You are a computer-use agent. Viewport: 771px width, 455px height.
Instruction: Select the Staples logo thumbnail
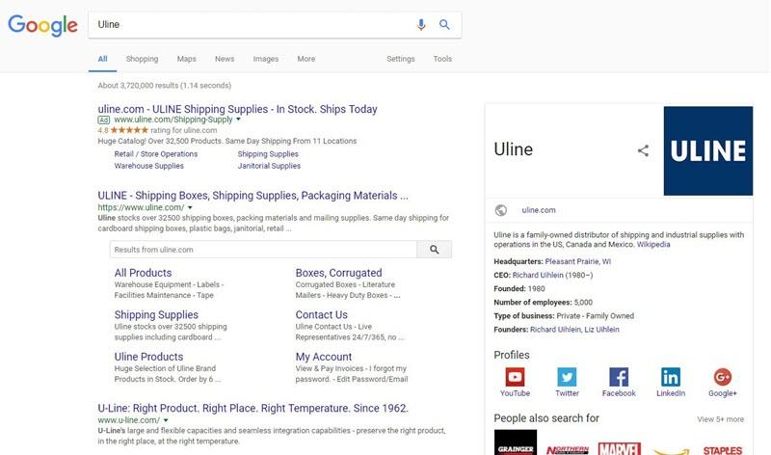722,450
